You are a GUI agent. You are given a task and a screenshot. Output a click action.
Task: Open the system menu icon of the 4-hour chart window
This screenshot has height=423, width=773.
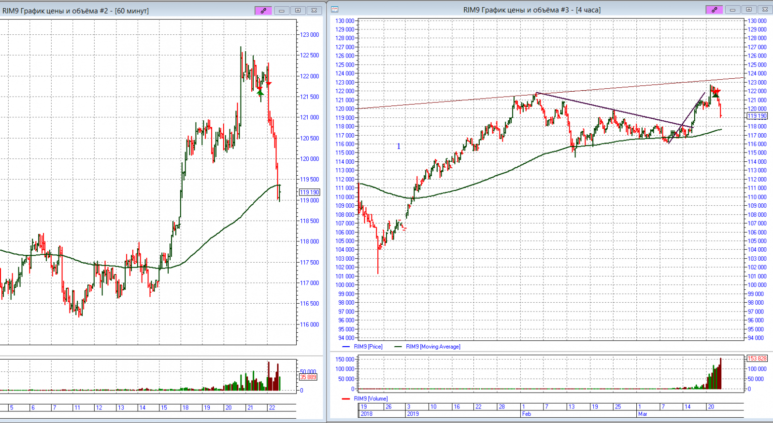click(x=334, y=10)
